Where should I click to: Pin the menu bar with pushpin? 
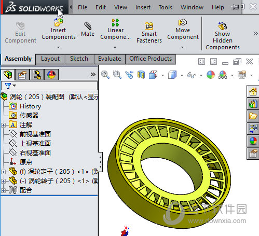[235, 7]
